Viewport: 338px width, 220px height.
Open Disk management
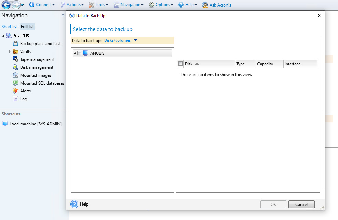(x=36, y=67)
